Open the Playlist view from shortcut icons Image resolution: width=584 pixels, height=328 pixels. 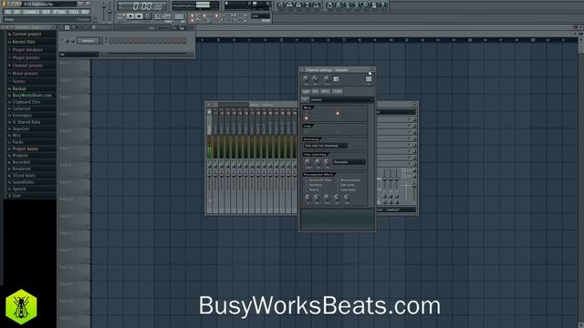280,5
